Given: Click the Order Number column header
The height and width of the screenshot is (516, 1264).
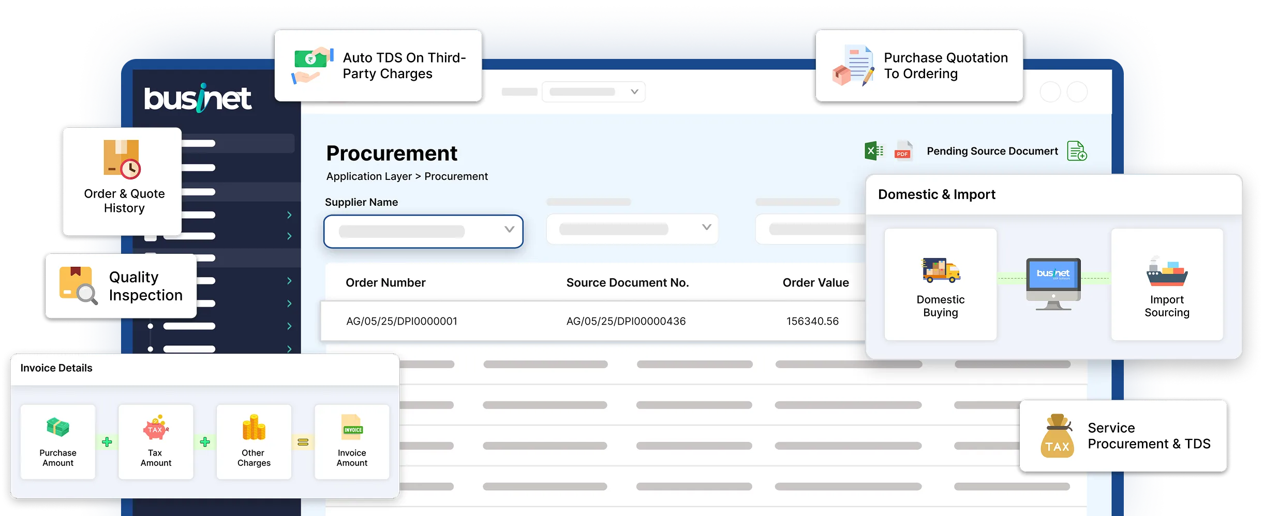Looking at the screenshot, I should click(385, 282).
